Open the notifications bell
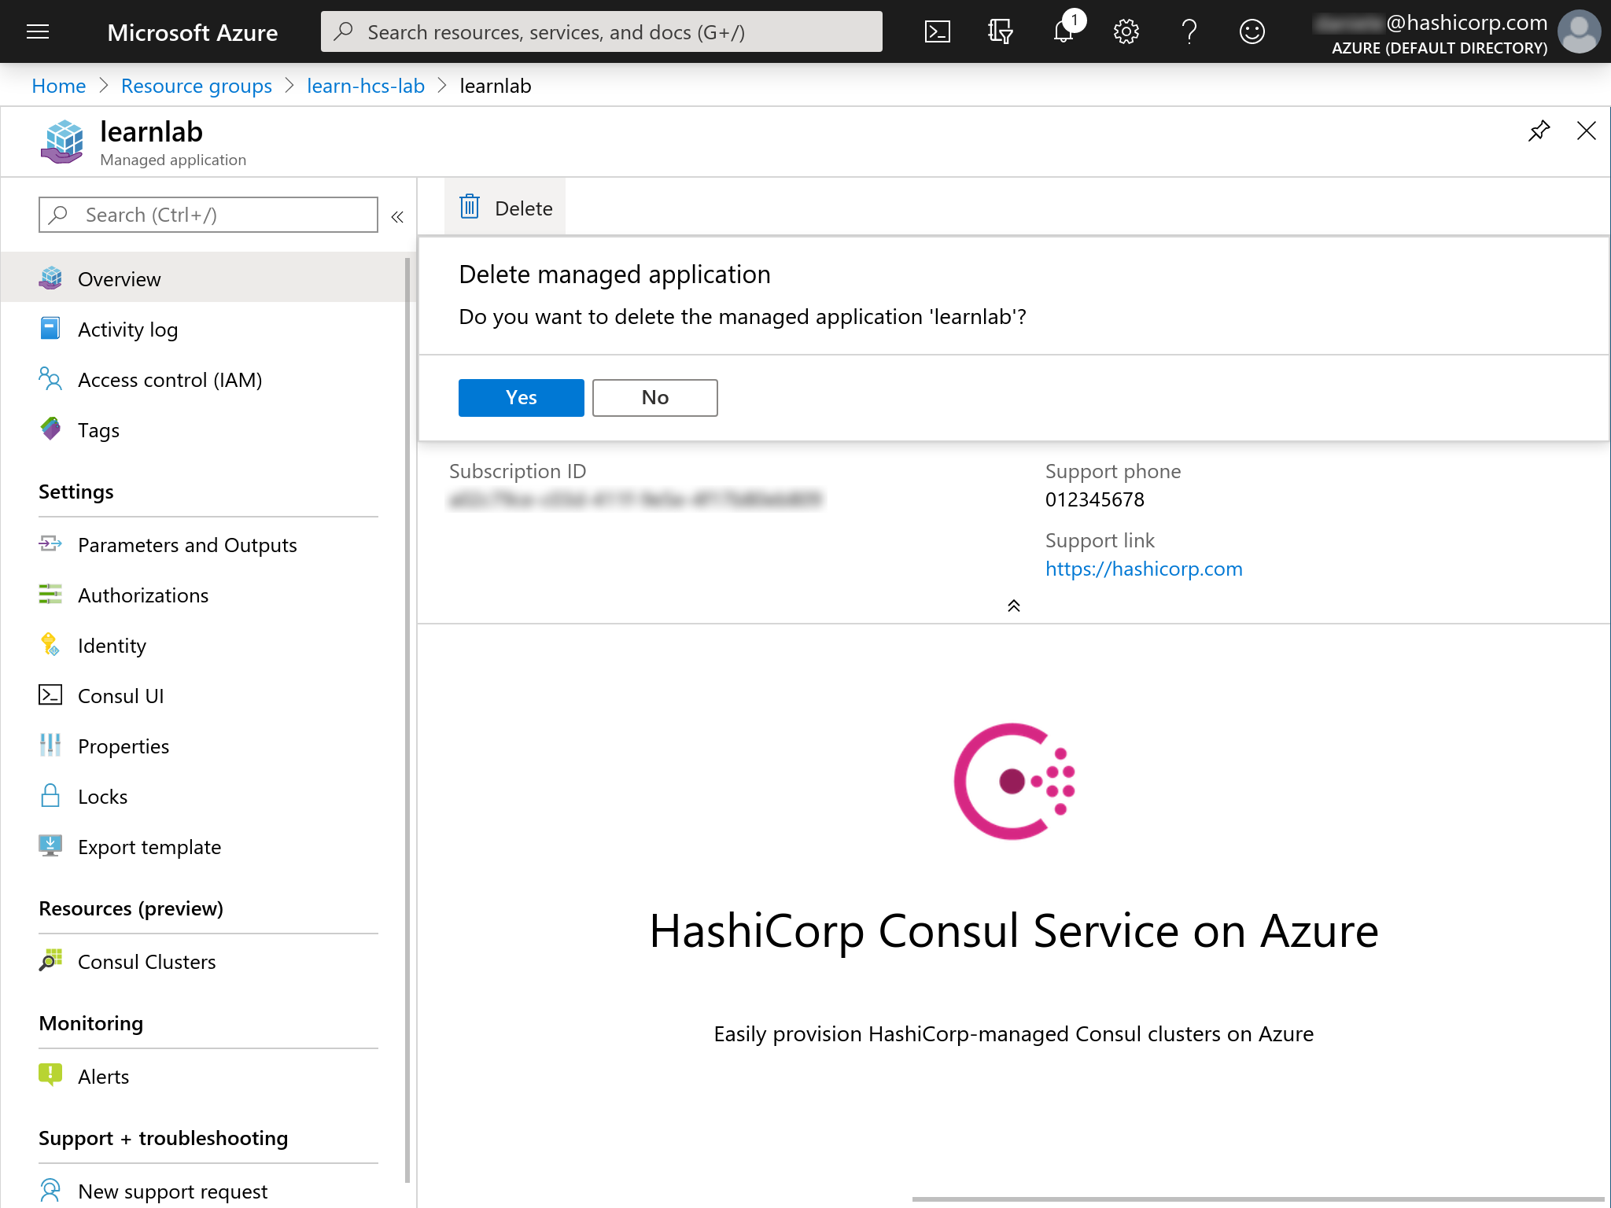Image resolution: width=1611 pixels, height=1208 pixels. 1063,32
